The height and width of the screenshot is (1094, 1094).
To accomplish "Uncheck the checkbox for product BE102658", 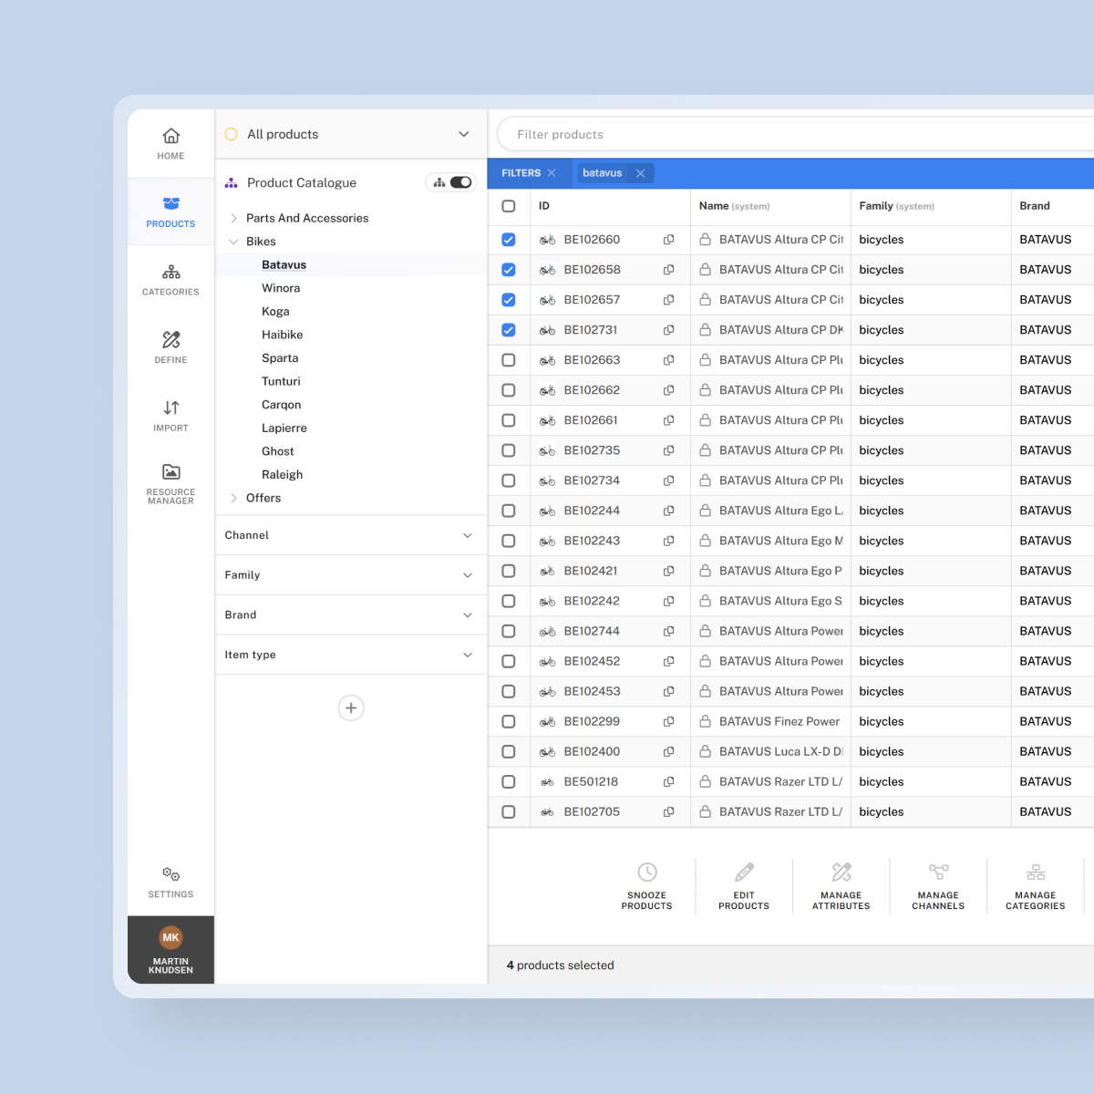I will pos(509,270).
